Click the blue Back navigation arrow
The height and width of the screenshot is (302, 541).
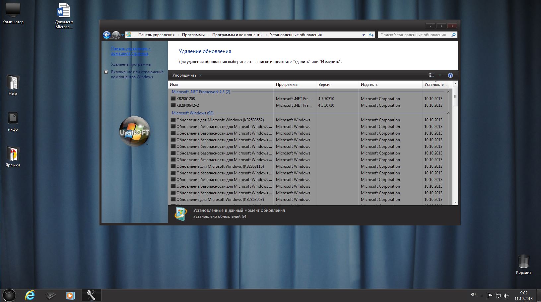106,35
